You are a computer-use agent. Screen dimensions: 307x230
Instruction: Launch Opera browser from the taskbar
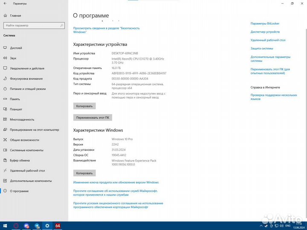tap(16, 226)
